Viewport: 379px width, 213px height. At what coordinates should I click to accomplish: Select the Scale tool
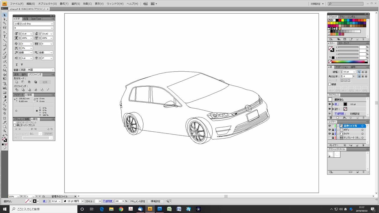click(x=5, y=70)
